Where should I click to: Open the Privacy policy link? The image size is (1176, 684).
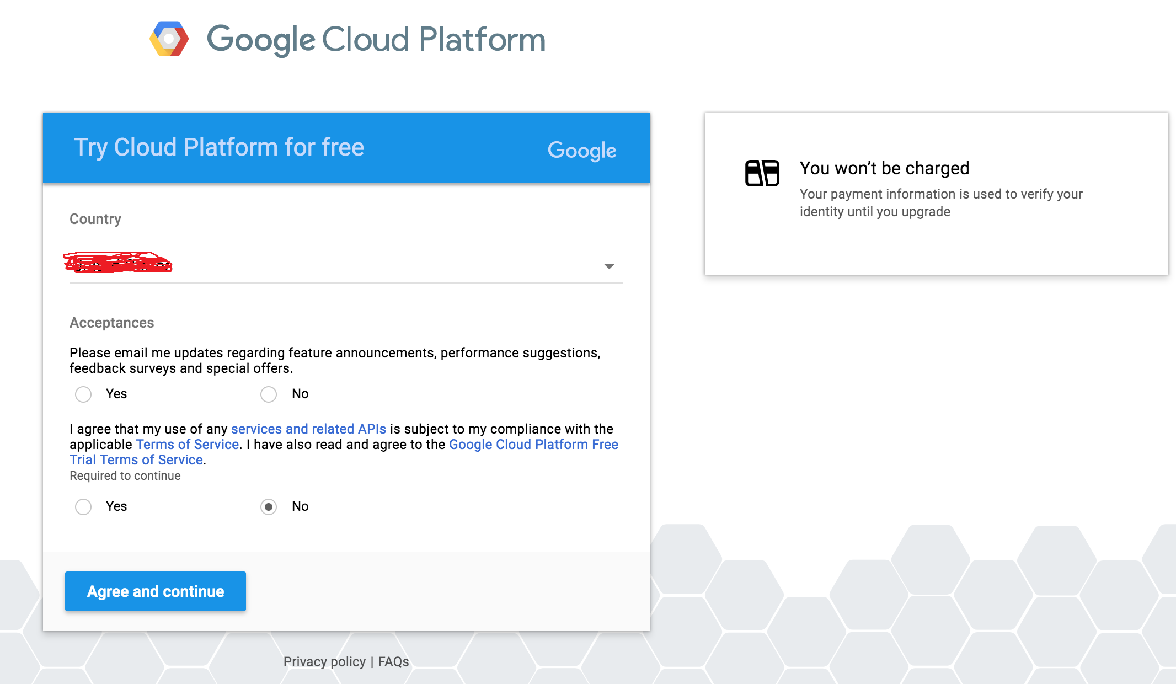pos(324,662)
